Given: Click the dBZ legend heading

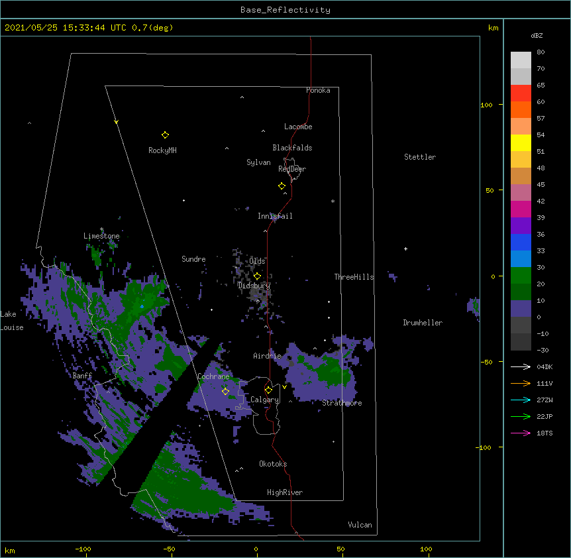Looking at the screenshot, I should click(x=537, y=35).
